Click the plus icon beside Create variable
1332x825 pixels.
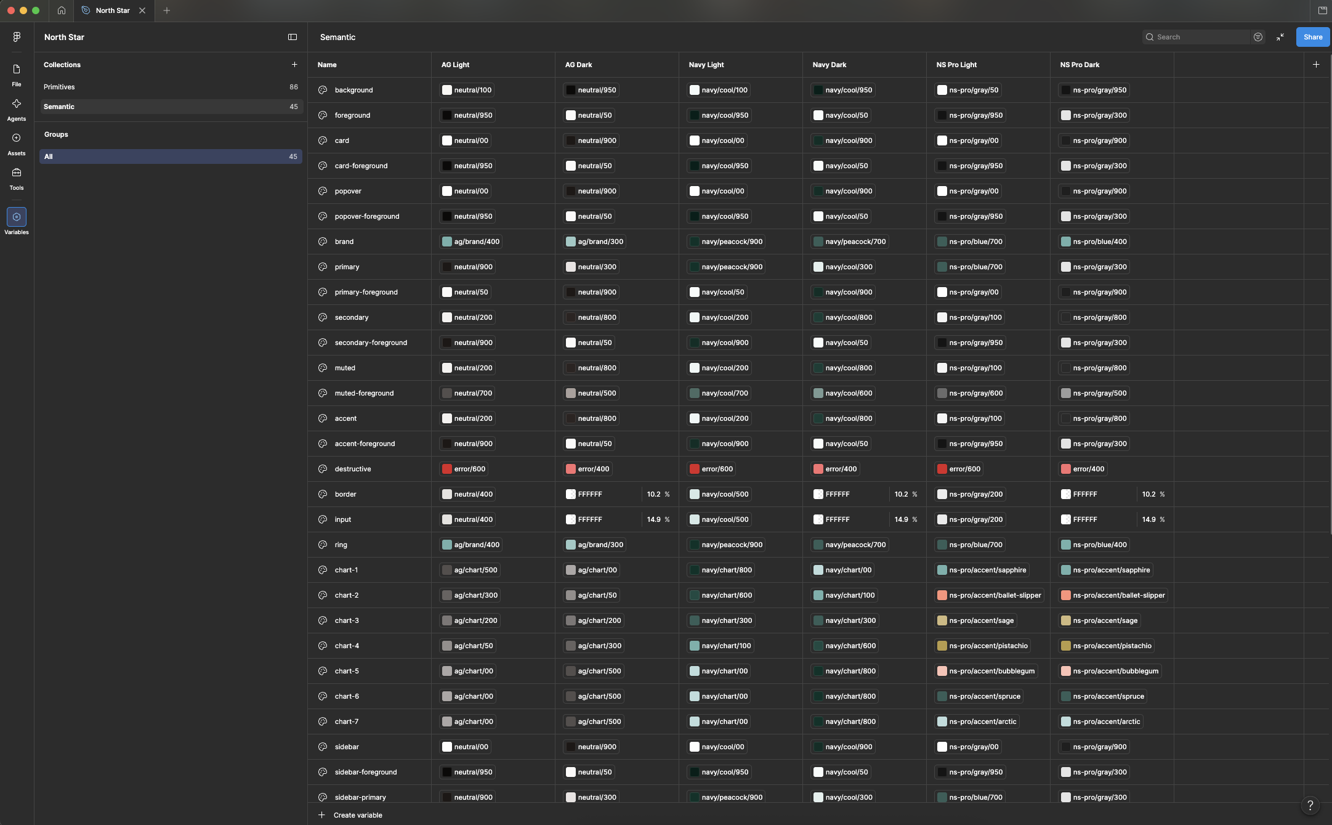tap(321, 815)
